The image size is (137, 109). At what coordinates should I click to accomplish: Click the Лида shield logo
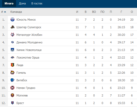tap(12, 65)
